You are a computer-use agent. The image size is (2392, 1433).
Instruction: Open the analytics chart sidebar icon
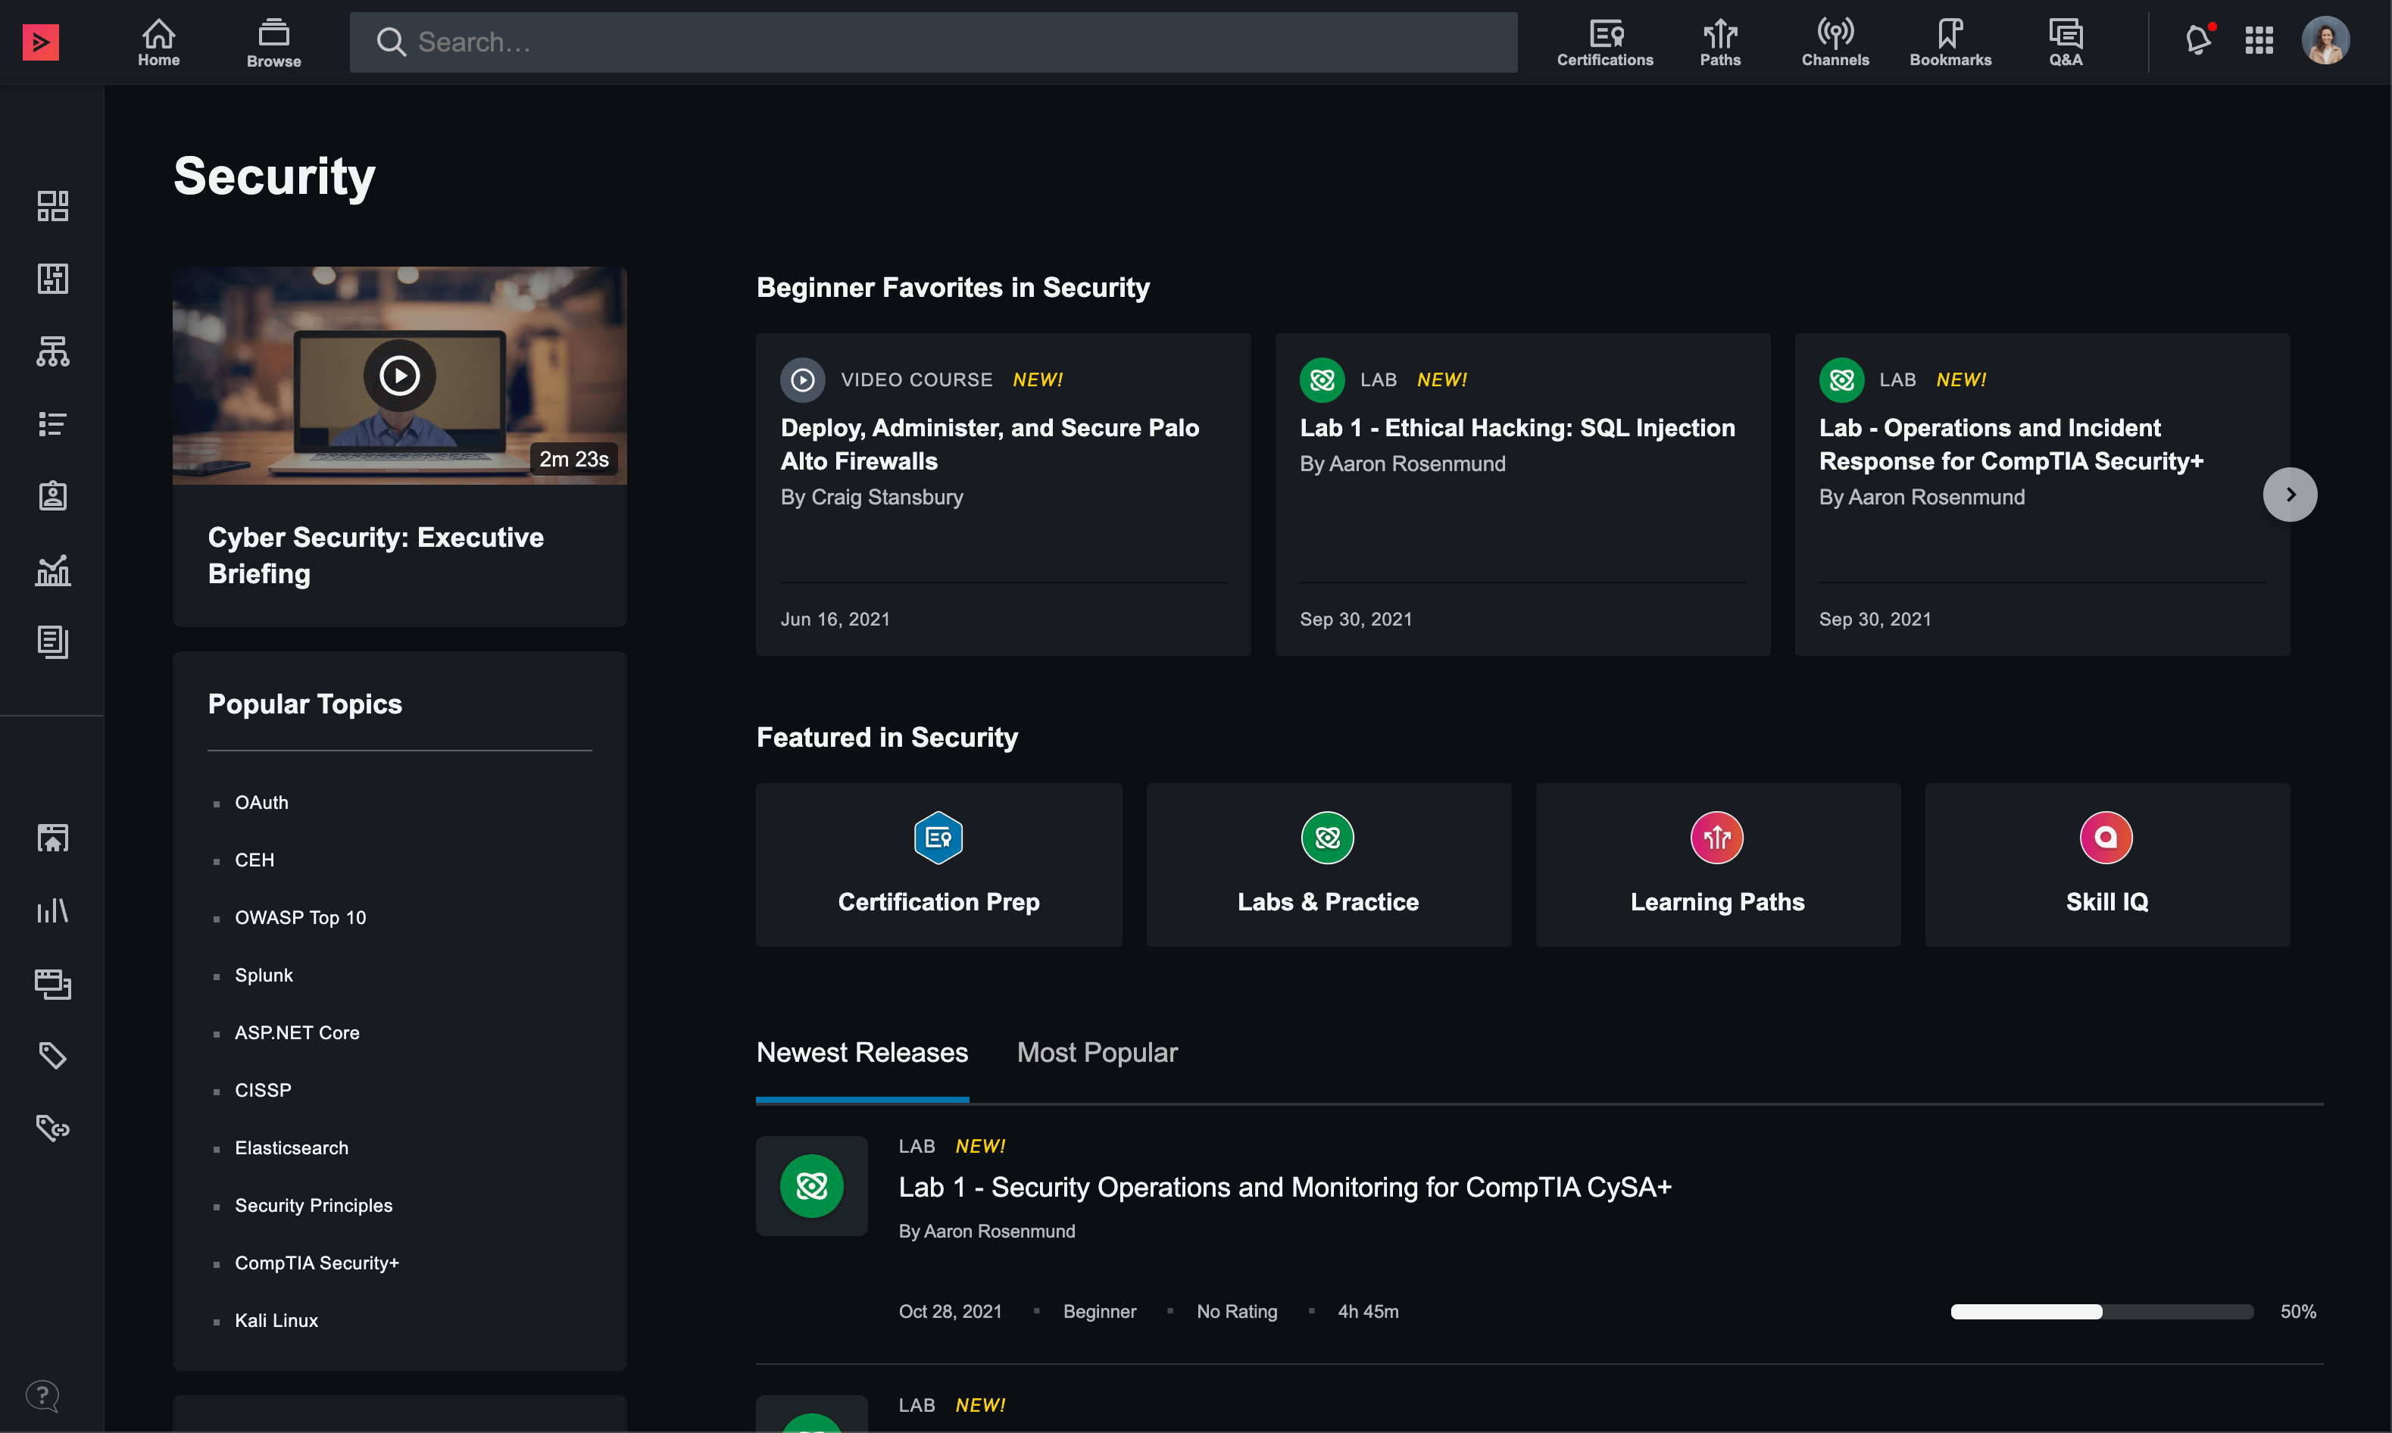(x=52, y=570)
